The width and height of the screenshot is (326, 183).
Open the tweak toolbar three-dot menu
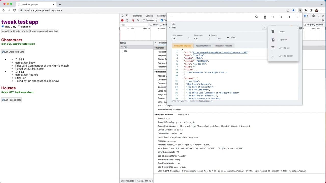tap(297, 17)
